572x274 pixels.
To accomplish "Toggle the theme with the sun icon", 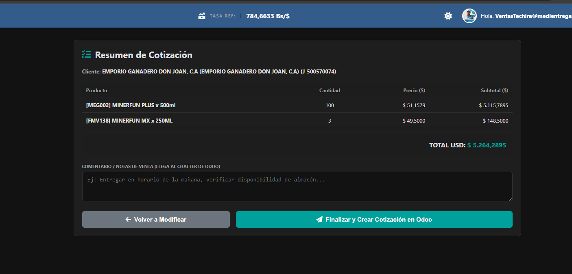I will pos(448,16).
